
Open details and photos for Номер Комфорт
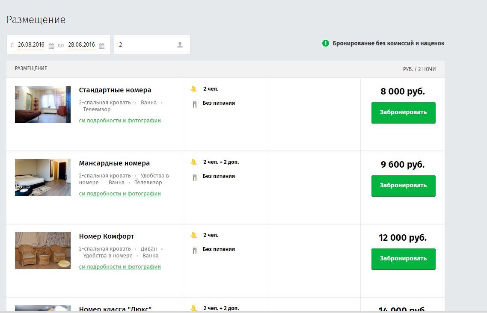pos(120,267)
